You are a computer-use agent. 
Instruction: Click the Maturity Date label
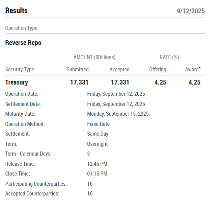20,114
